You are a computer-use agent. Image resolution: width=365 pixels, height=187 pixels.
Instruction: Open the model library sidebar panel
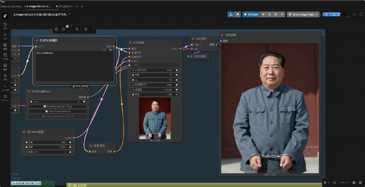[5, 46]
